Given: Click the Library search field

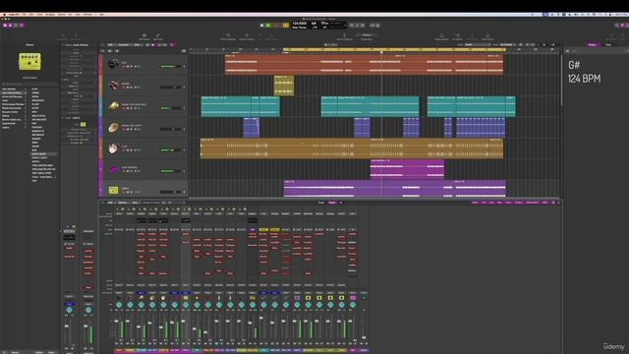Looking at the screenshot, I should point(30,84).
